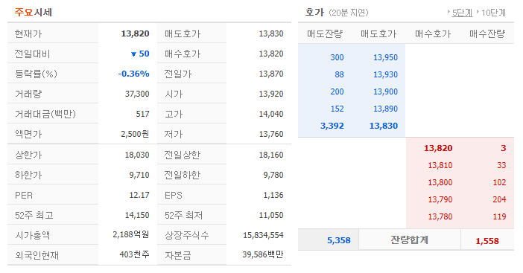Click the 52주 최저 value 11,050
This screenshot has width=523, height=273.
tap(271, 215)
